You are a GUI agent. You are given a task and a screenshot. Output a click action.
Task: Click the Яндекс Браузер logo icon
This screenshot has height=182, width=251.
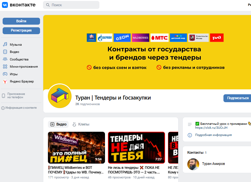pos(5,81)
